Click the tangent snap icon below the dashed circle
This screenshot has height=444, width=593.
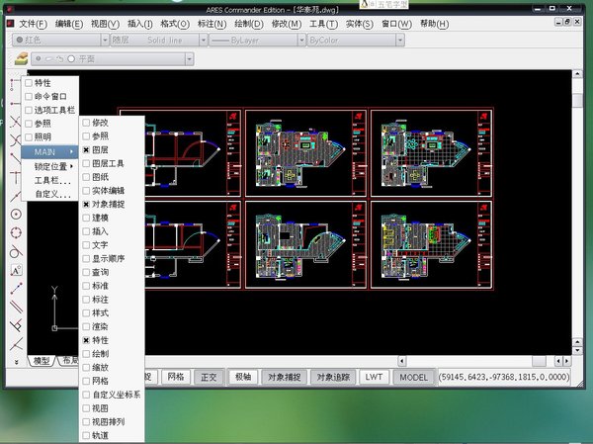(x=16, y=251)
